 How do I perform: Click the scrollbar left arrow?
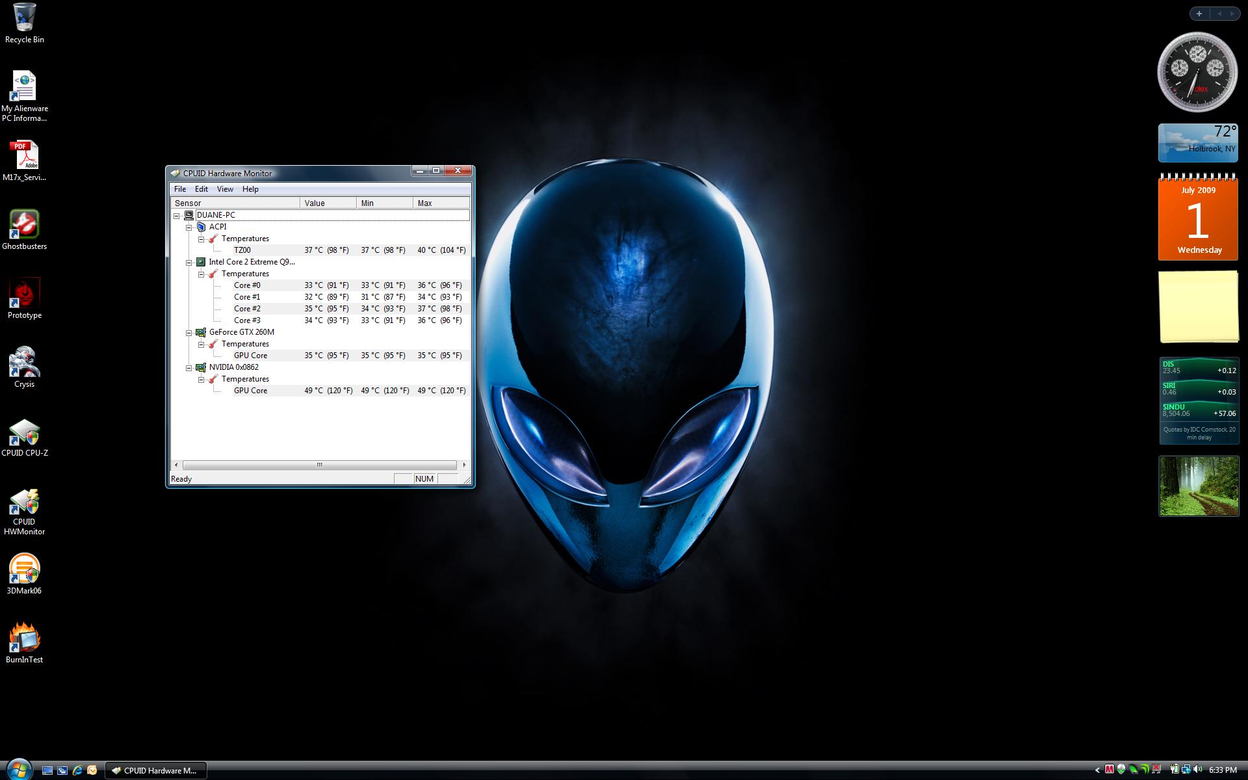click(176, 465)
